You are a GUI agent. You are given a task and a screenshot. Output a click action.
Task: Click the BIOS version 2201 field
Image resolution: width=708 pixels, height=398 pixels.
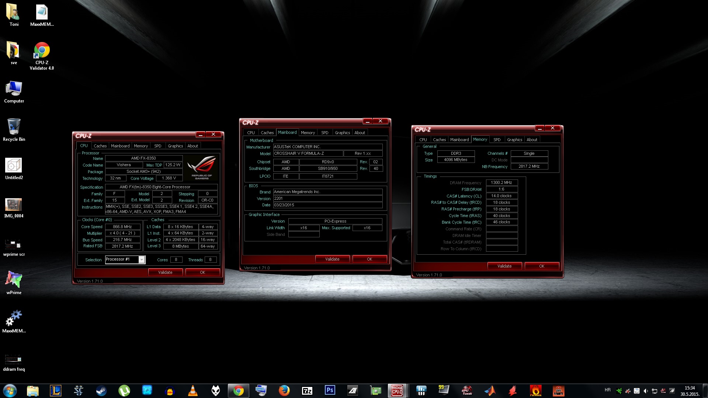click(328, 198)
